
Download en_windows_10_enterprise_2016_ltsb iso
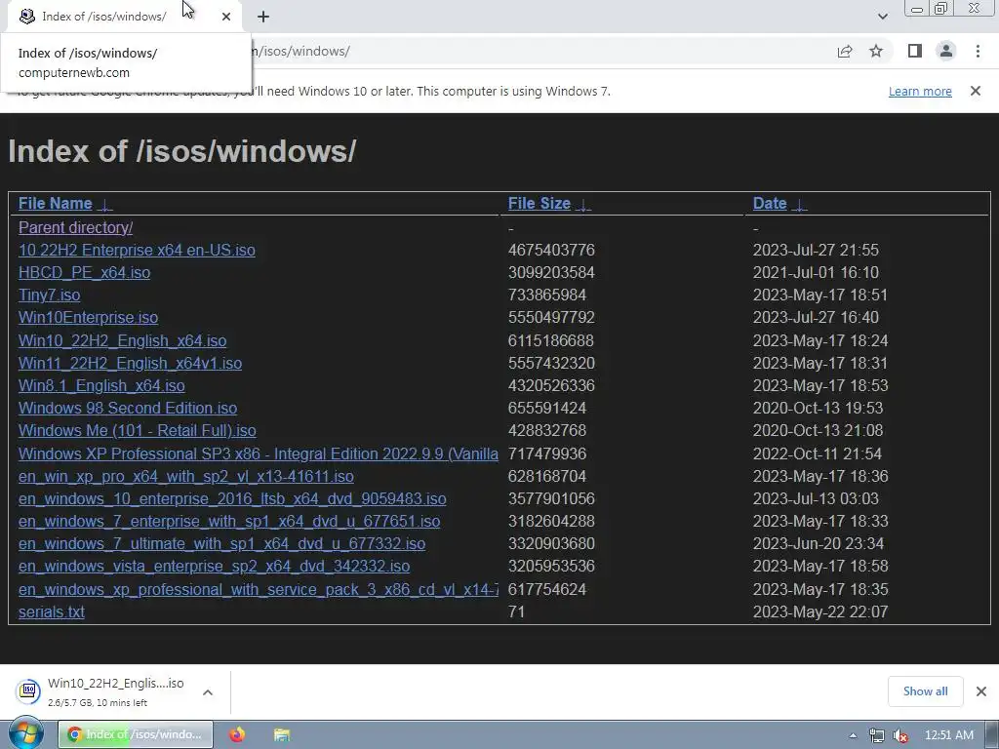232,498
